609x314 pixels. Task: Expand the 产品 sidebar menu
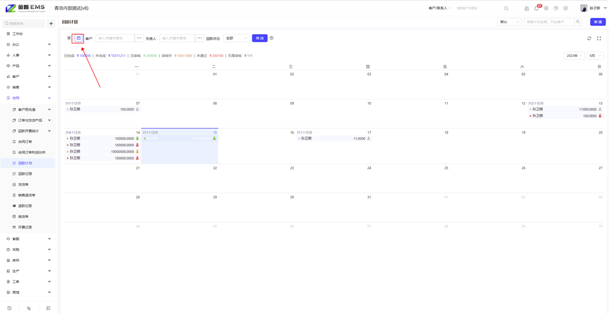[29, 66]
